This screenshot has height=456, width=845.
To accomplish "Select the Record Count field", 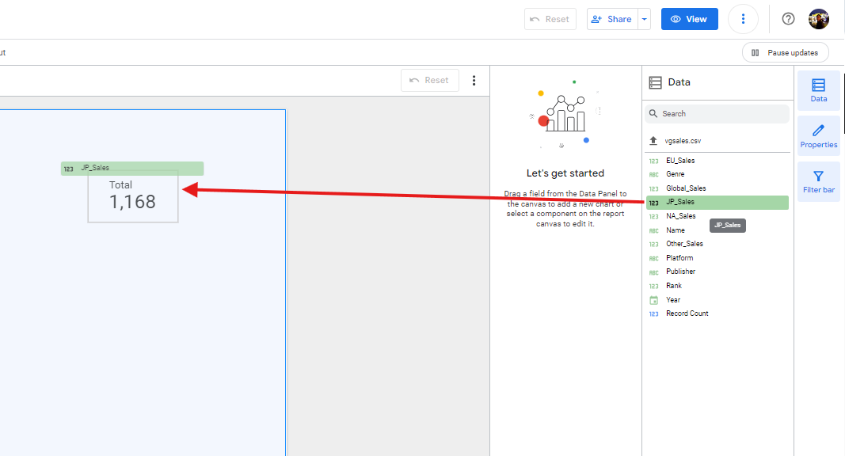I will [687, 313].
